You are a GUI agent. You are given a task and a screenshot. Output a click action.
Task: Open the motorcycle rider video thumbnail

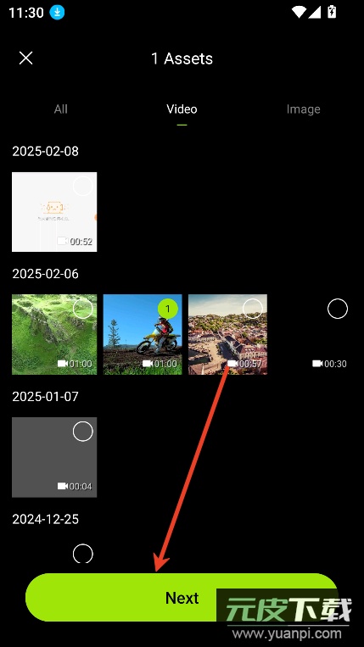click(x=143, y=334)
